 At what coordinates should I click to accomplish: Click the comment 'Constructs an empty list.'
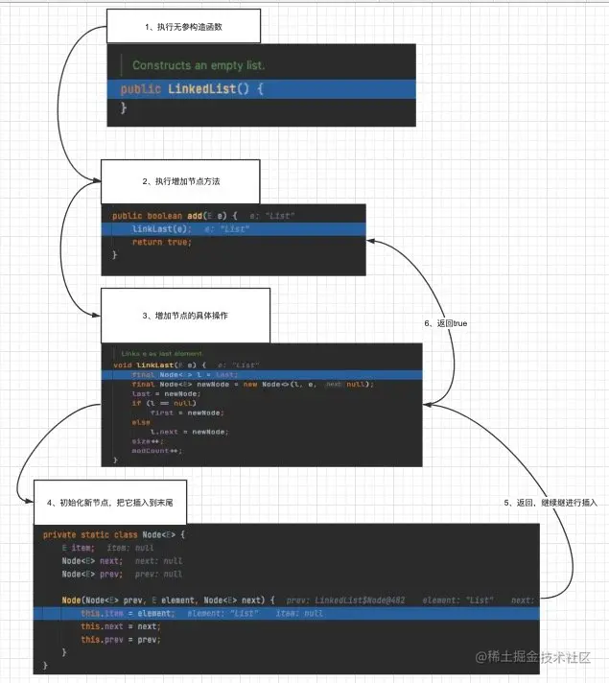(x=199, y=65)
